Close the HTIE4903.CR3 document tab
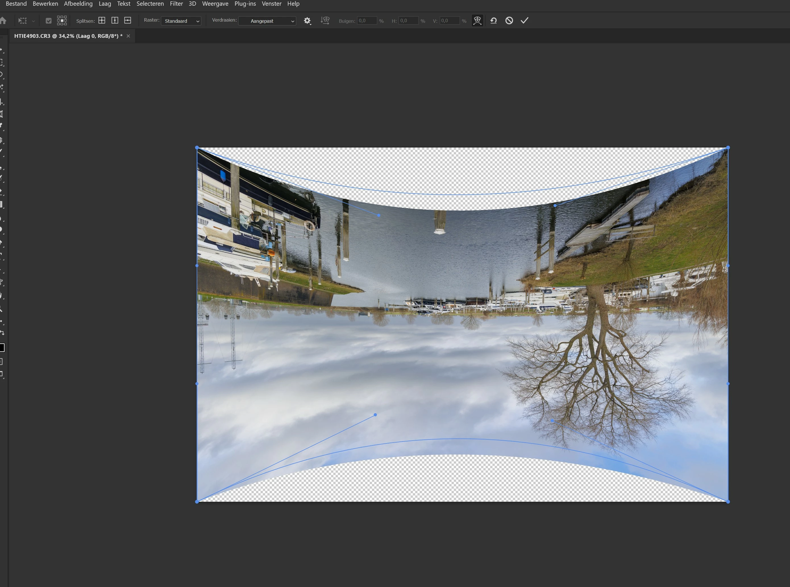This screenshot has width=790, height=587. click(x=128, y=36)
